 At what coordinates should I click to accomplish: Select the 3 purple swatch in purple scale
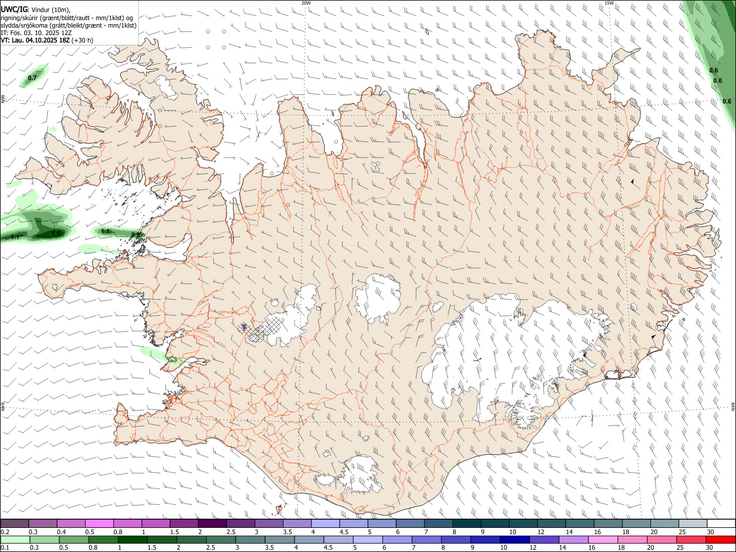[x=269, y=524]
